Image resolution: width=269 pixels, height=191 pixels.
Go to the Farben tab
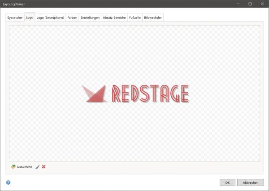click(x=72, y=18)
